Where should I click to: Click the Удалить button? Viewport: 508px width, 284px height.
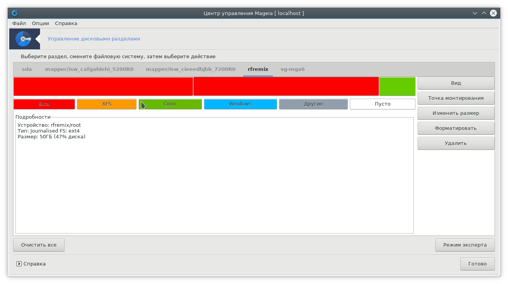coord(456,143)
